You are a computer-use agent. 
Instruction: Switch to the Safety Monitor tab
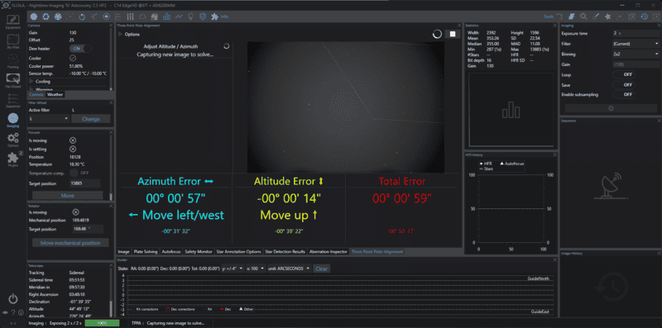click(199, 252)
